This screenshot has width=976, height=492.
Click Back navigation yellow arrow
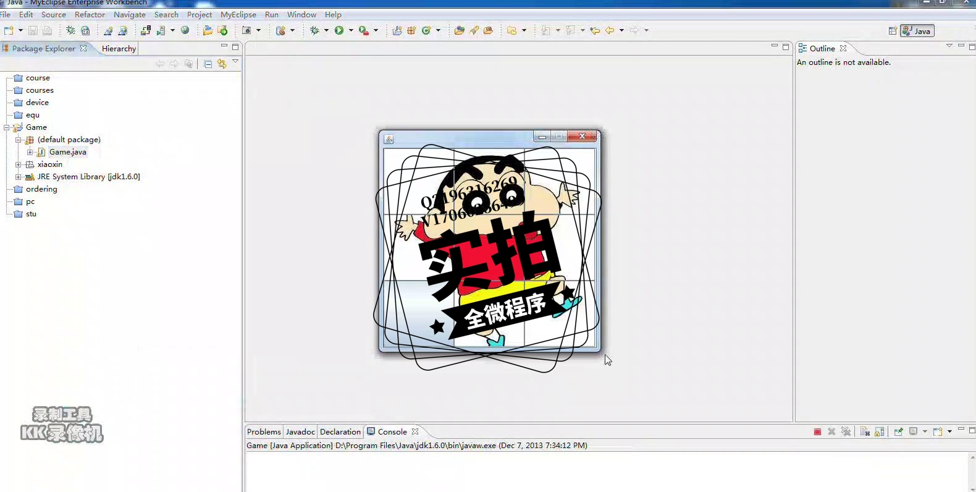(610, 30)
